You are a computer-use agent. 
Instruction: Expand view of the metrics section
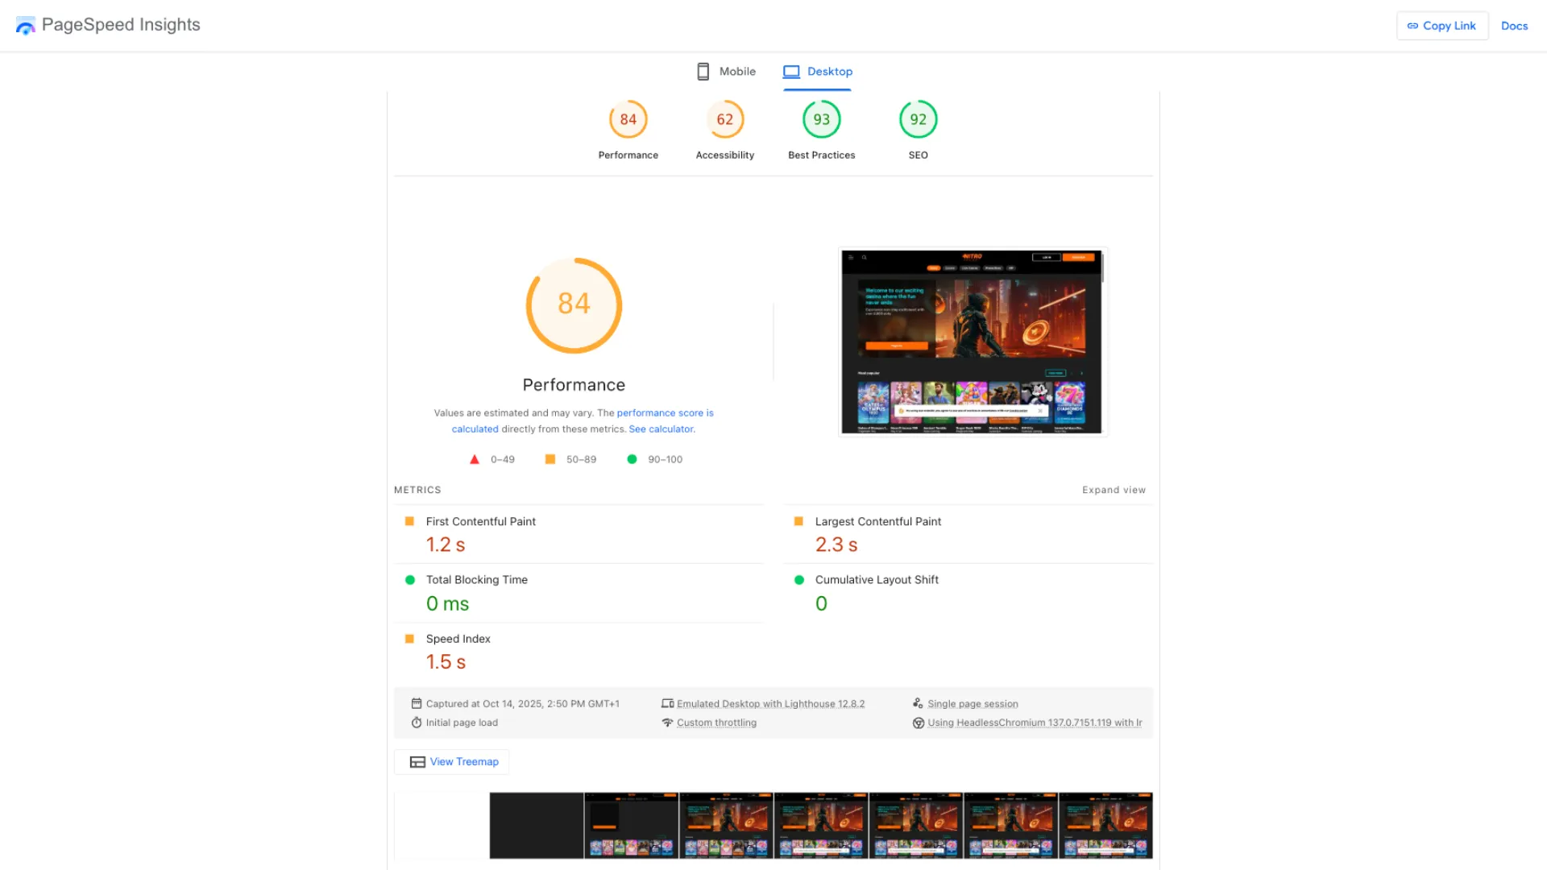tap(1114, 489)
